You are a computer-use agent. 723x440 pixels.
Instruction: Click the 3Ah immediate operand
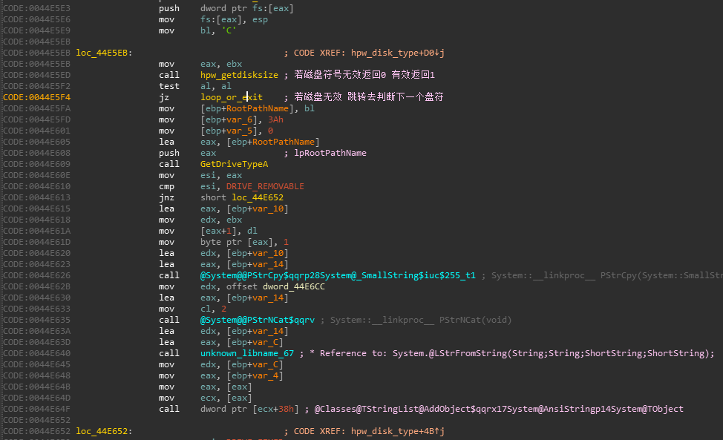point(275,119)
